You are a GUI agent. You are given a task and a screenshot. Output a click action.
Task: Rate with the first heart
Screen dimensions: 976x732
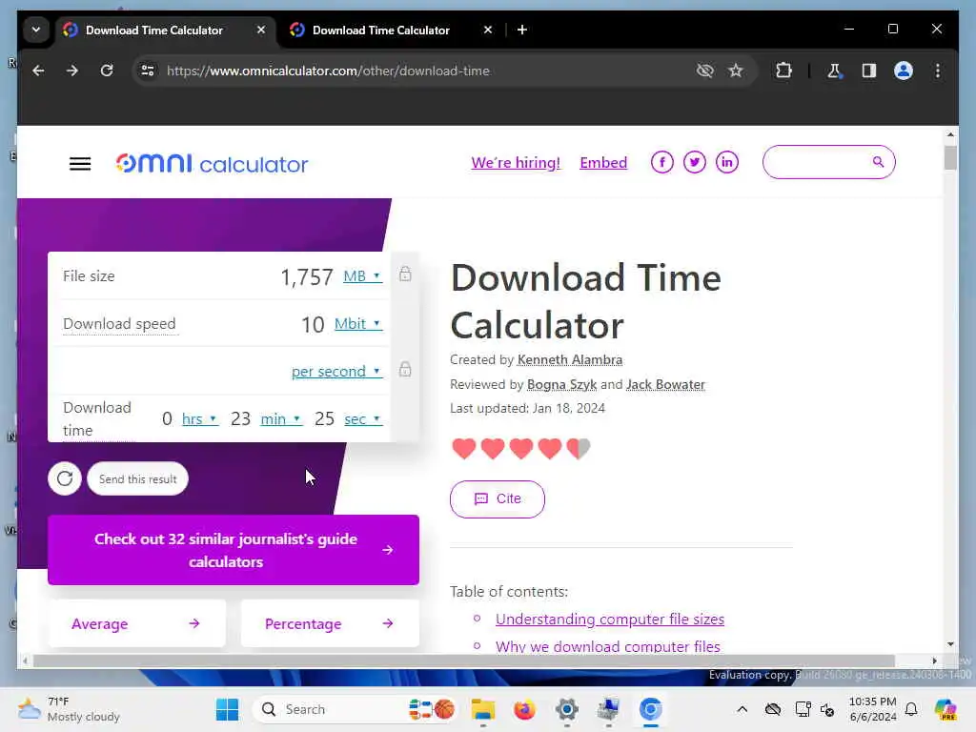464,448
